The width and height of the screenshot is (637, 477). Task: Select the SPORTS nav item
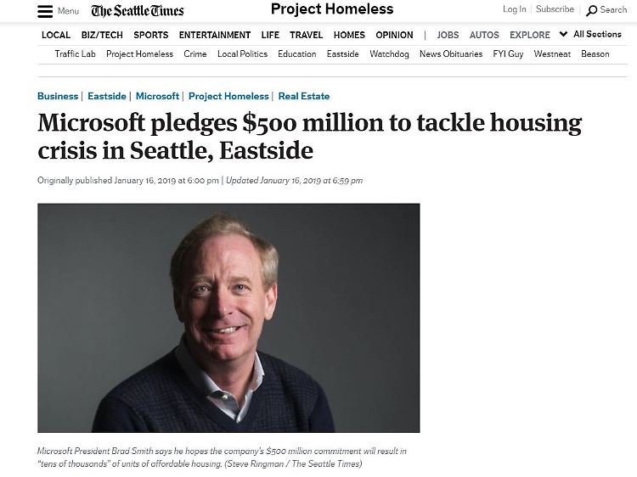click(x=151, y=35)
